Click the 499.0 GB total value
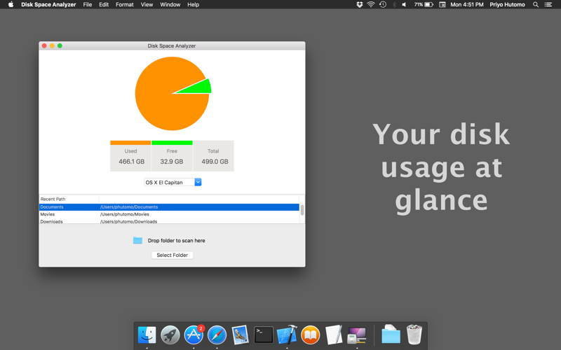Viewport: 561px width, 350px height. 215,162
